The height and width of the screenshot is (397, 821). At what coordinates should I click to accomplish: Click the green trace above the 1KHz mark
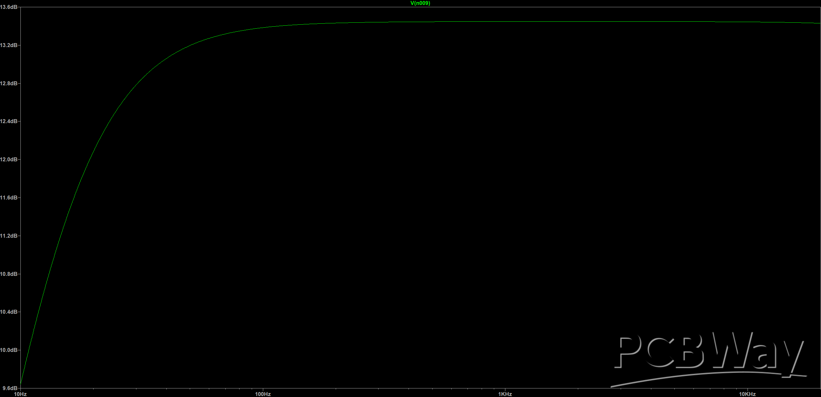tap(505, 22)
